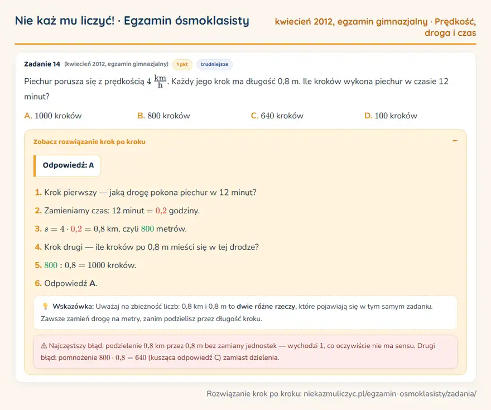491x410 pixels.
Task: Click the "Nie każ mu liczyć!" page title
Action: click(65, 21)
